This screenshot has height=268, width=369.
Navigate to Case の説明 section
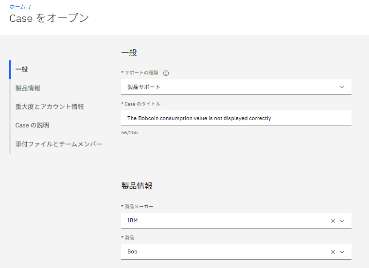tap(32, 125)
